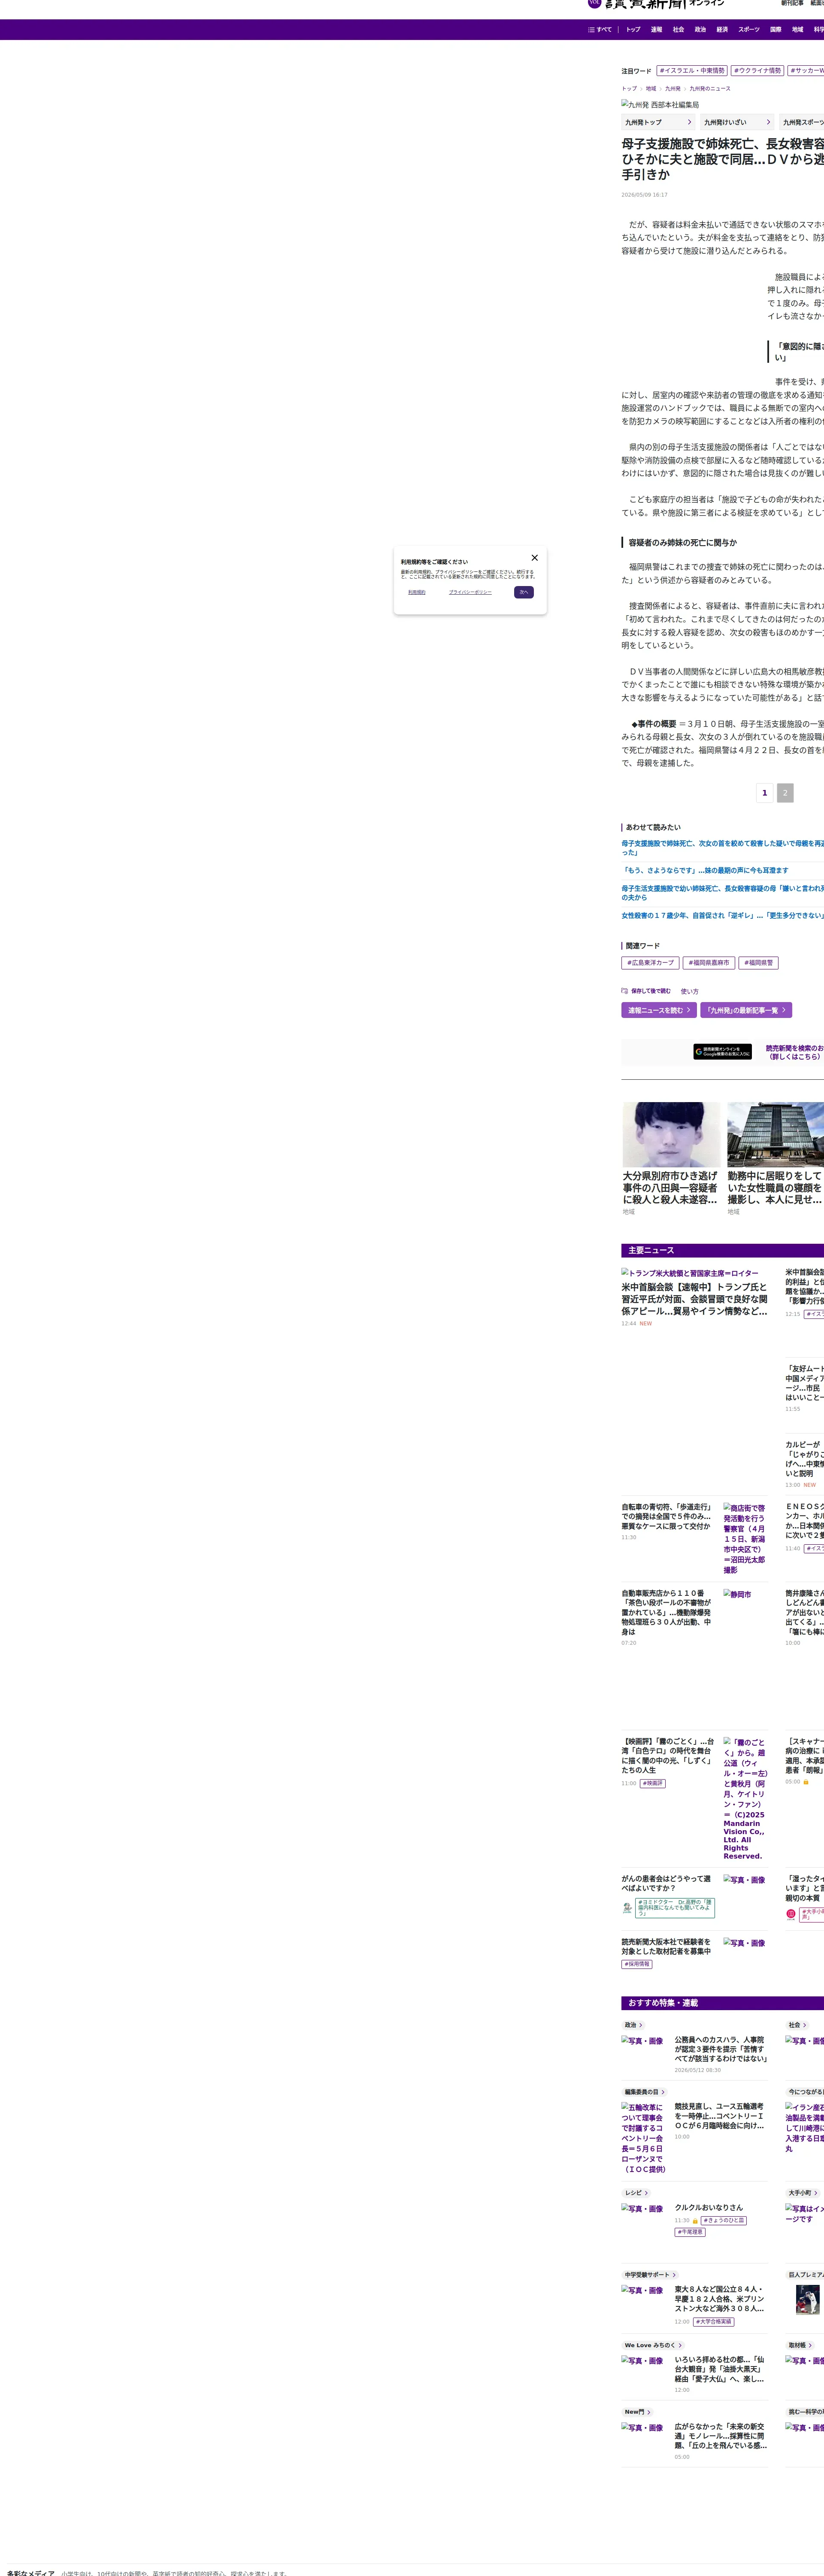Open the 自転車の青切符 article headline
Image resolution: width=824 pixels, height=2576 pixels.
667,1516
